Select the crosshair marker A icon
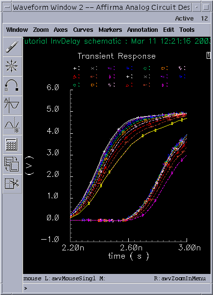 click(12, 105)
